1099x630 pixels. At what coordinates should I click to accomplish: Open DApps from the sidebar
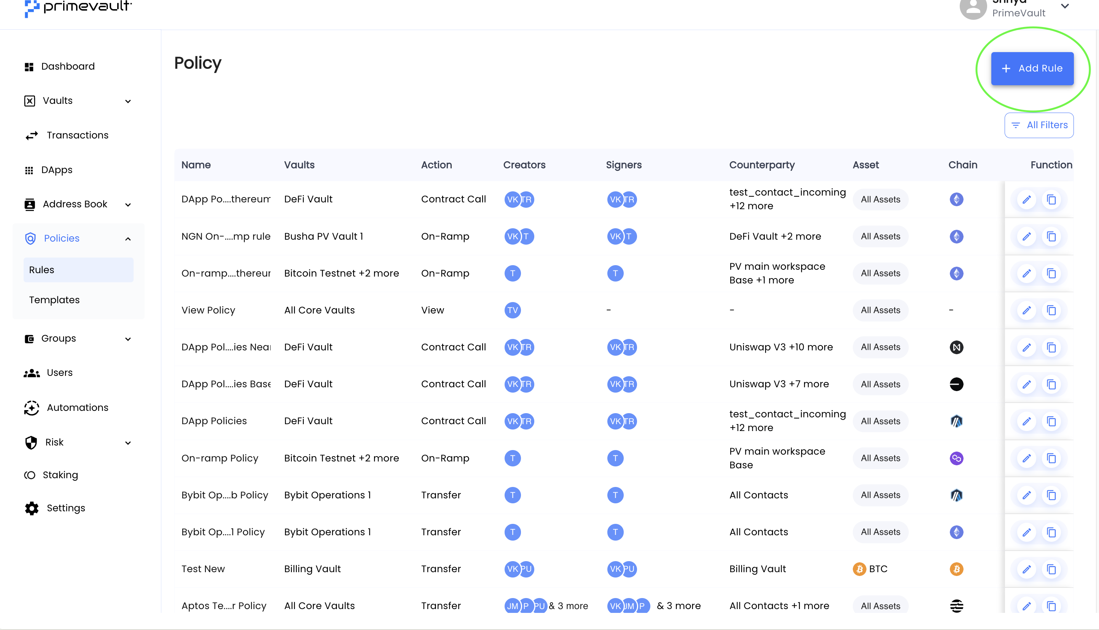(x=56, y=170)
